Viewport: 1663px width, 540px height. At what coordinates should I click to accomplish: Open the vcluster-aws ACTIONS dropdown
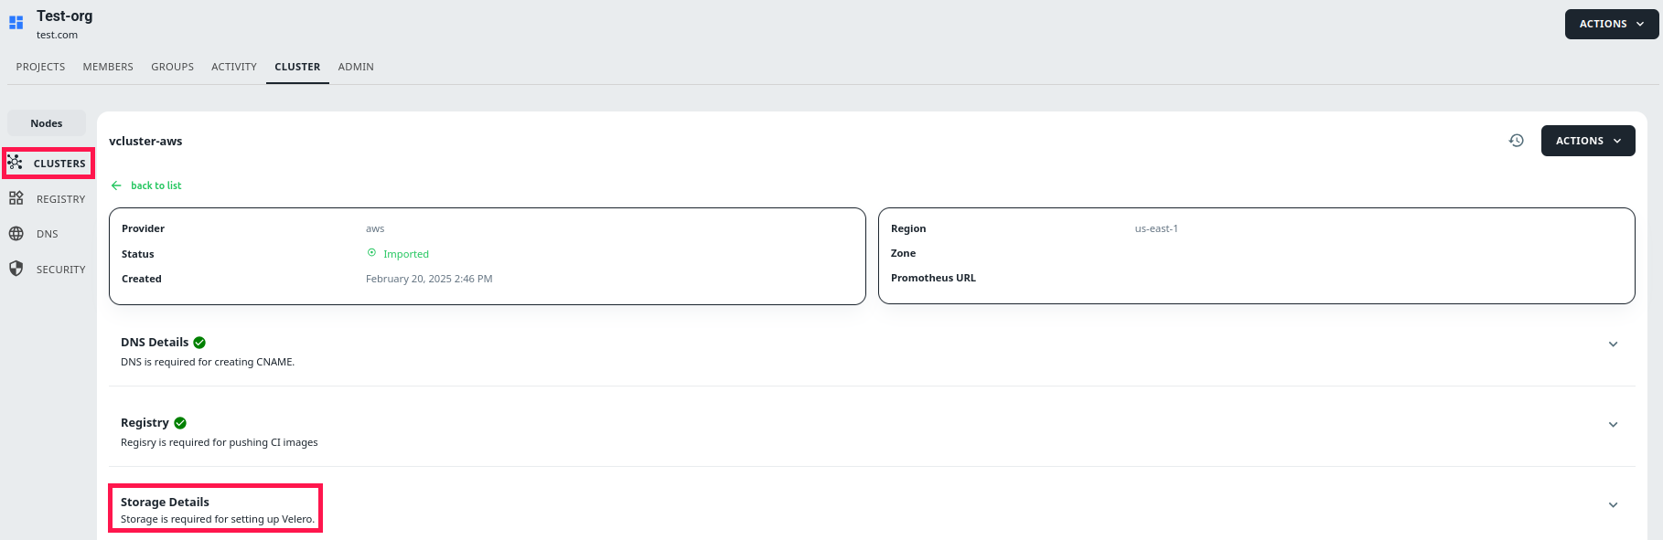[x=1588, y=141]
